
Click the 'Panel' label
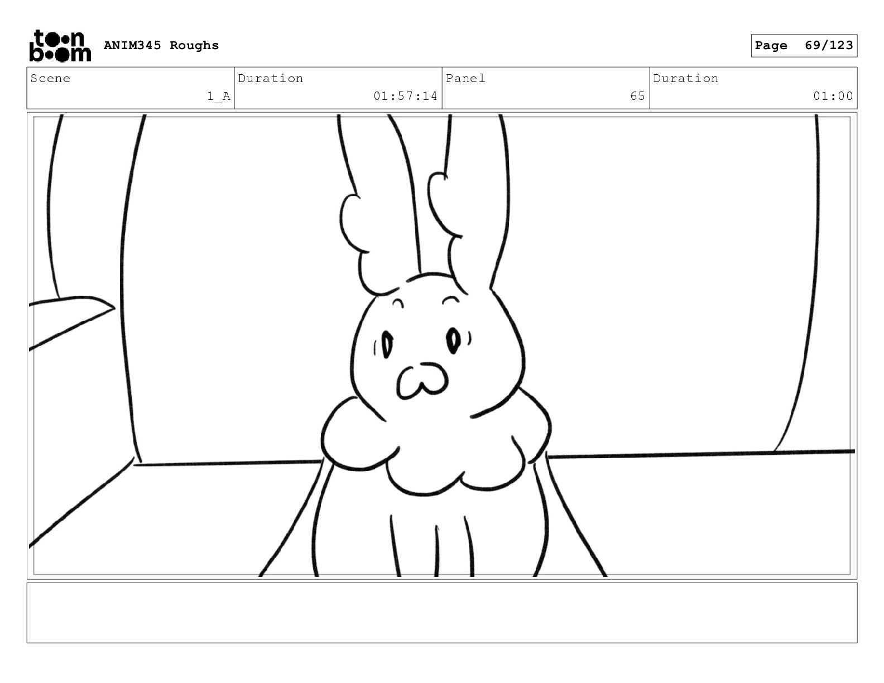465,78
